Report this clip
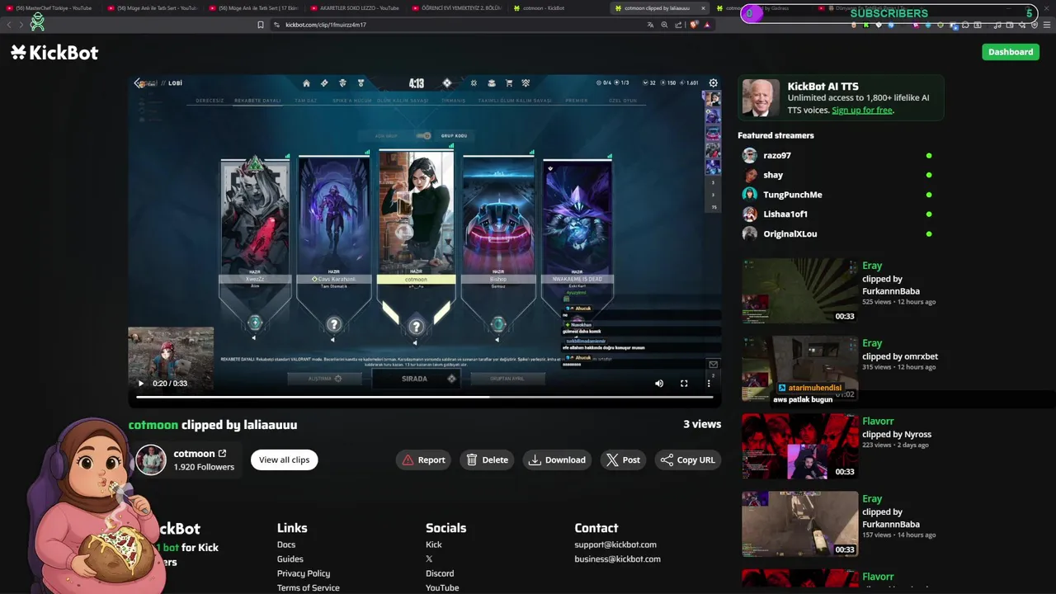 [x=423, y=460]
